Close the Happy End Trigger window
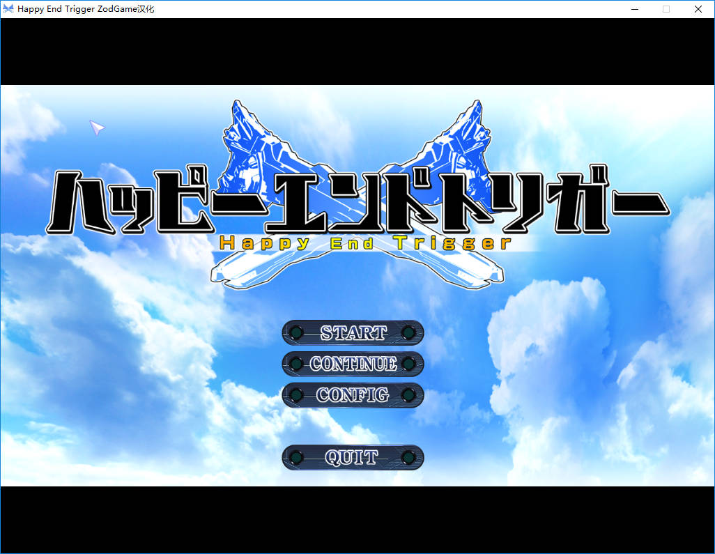Screen dimensions: 715x554 click(698, 9)
